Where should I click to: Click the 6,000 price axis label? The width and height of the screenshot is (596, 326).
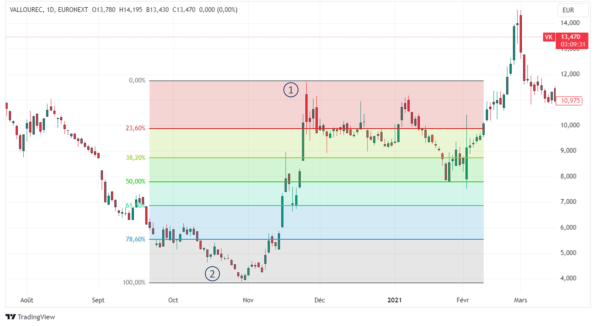[x=568, y=227]
